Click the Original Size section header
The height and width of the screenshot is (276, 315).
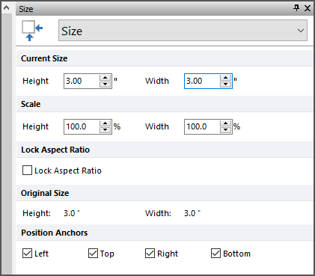[x=165, y=193]
